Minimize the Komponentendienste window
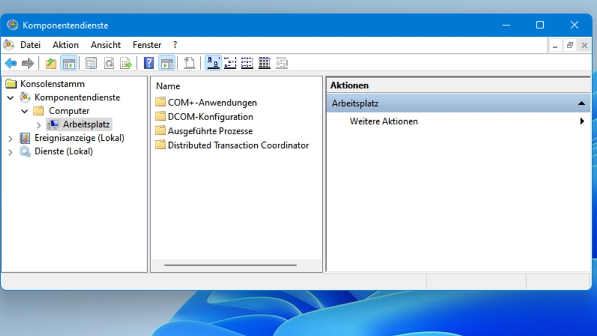The width and height of the screenshot is (597, 336). tap(507, 25)
